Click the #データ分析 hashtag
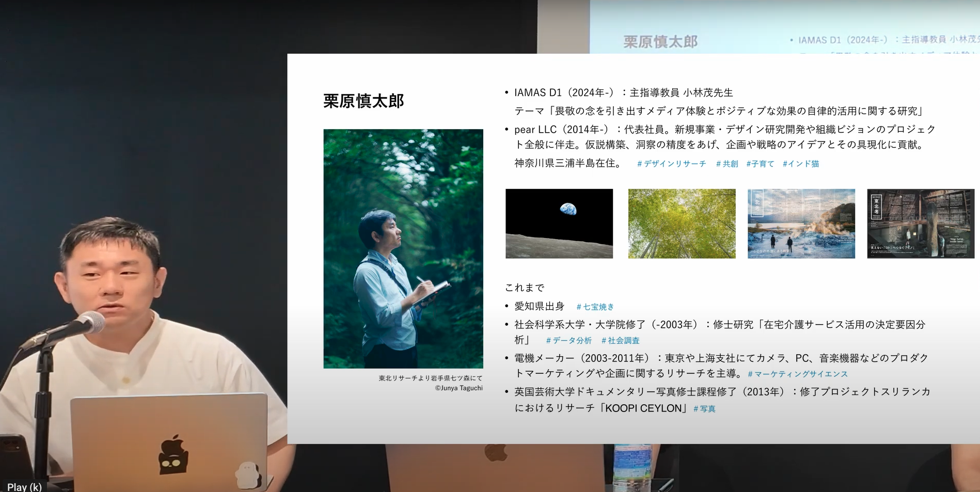The width and height of the screenshot is (980, 492). click(568, 340)
